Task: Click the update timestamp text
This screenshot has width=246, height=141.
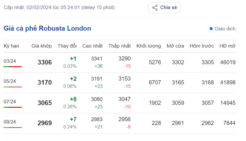Action: [x=59, y=7]
